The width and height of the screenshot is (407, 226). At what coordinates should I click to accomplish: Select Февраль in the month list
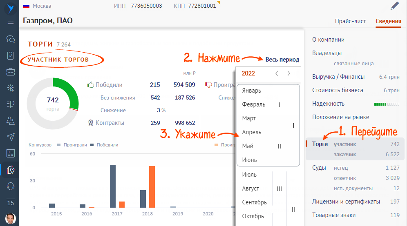[x=254, y=104]
